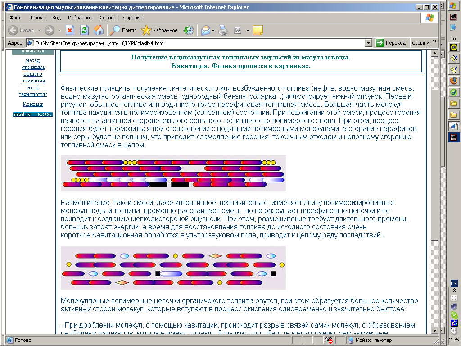Switch to the active Internet Explorer taskbar button

[x=454, y=126]
